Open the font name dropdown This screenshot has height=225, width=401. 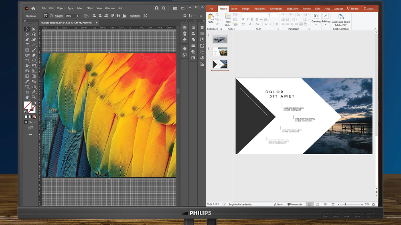pyautogui.click(x=267, y=15)
